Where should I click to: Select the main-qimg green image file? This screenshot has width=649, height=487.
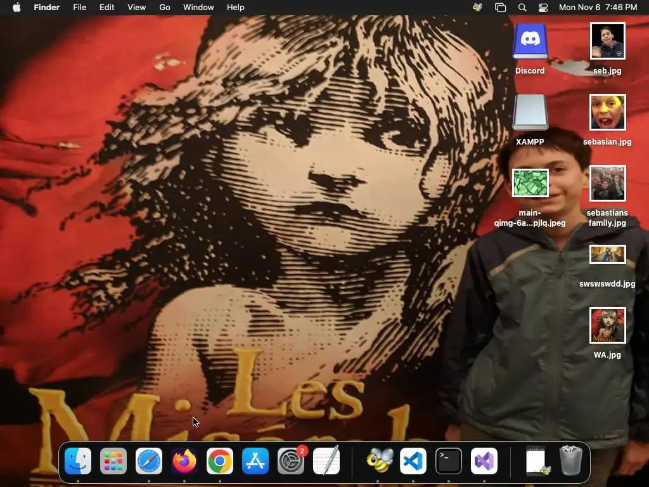[530, 183]
